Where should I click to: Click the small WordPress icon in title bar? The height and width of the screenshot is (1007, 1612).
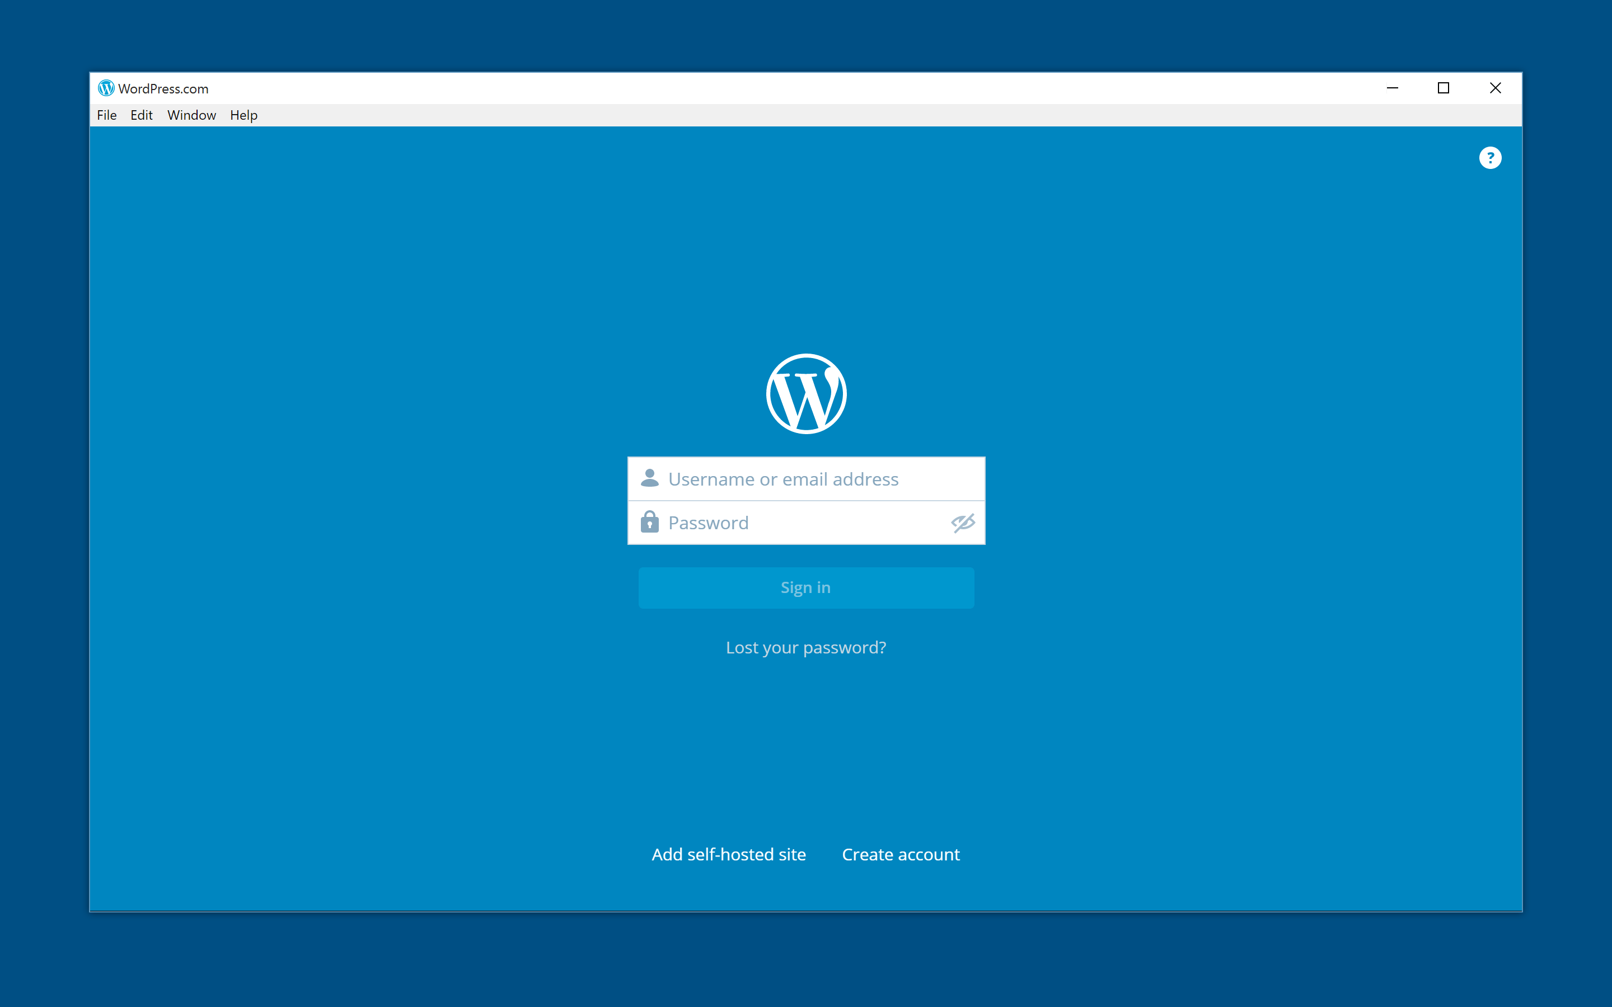[x=106, y=88]
